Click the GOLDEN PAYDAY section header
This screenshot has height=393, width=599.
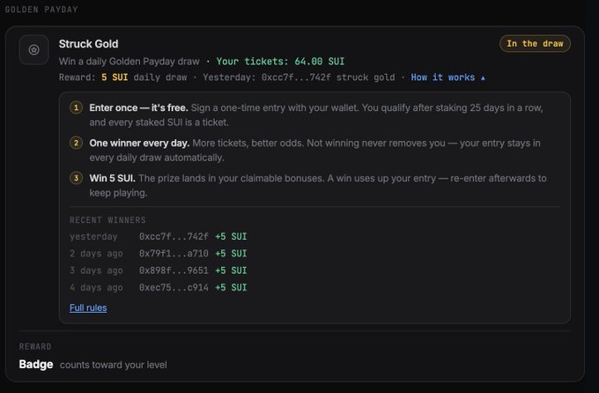click(x=41, y=10)
